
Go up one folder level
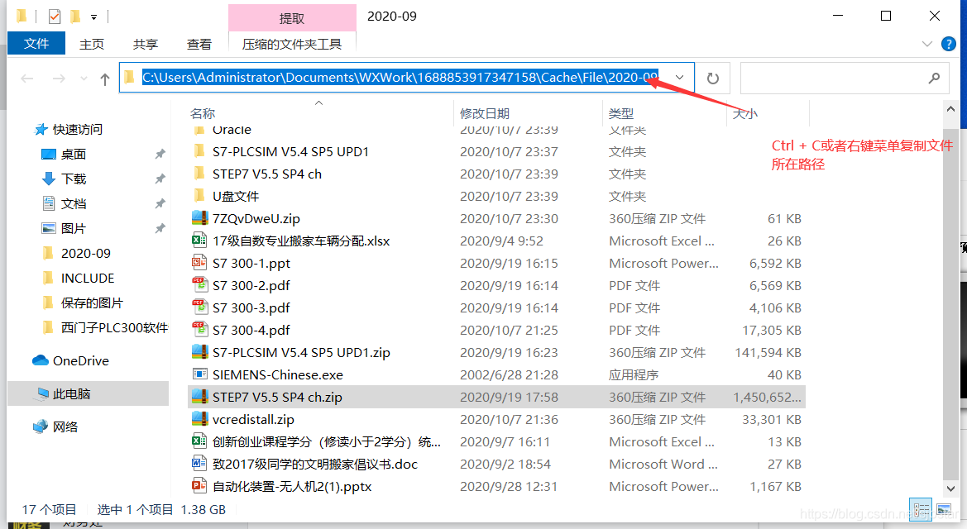click(105, 79)
